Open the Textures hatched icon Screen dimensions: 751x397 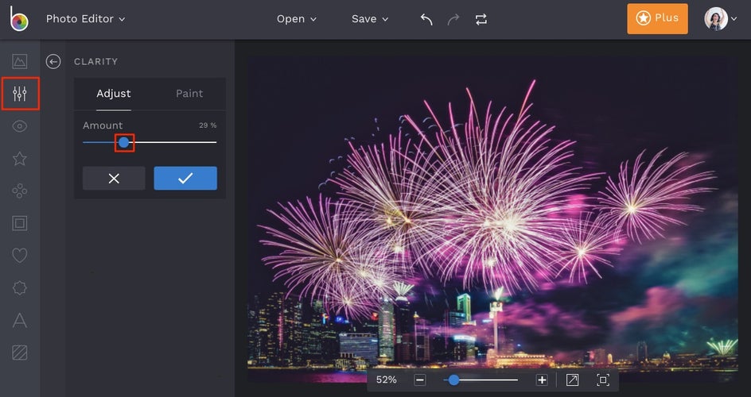[20, 353]
